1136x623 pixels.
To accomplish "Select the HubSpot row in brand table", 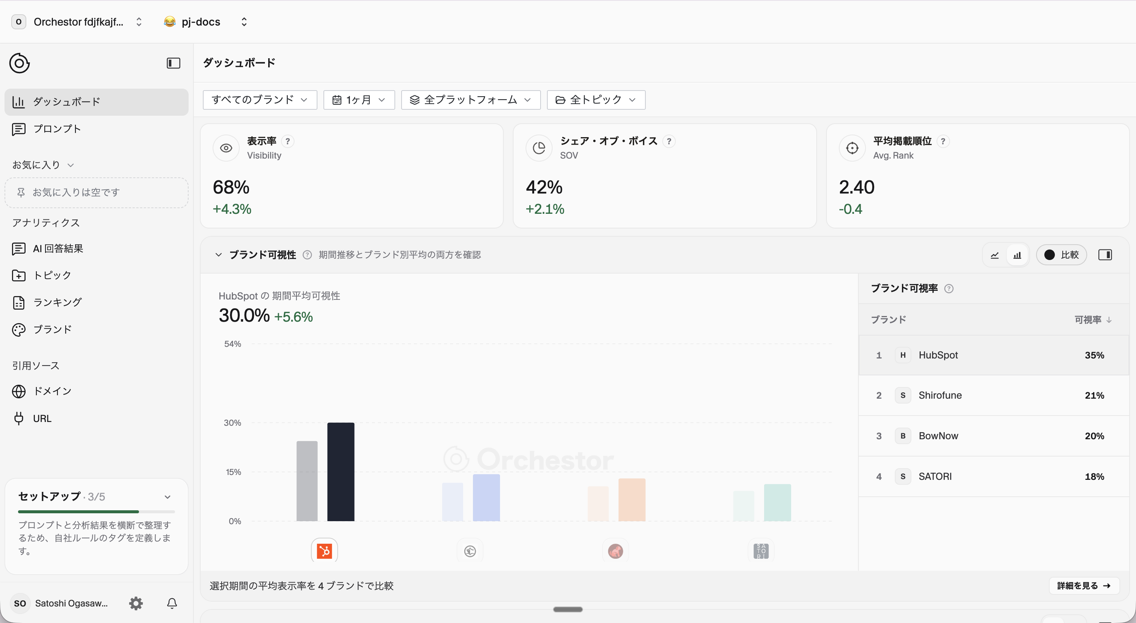I will tap(994, 355).
